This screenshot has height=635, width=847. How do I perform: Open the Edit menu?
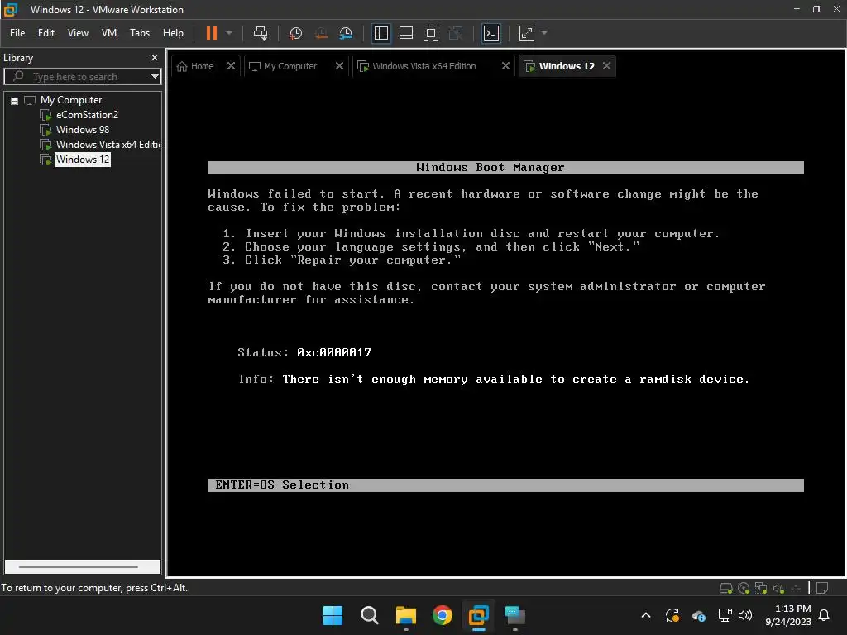click(46, 33)
